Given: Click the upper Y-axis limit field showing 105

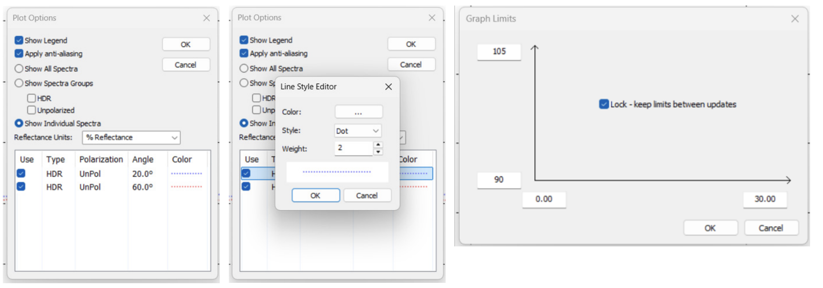Looking at the screenshot, I should click(499, 52).
